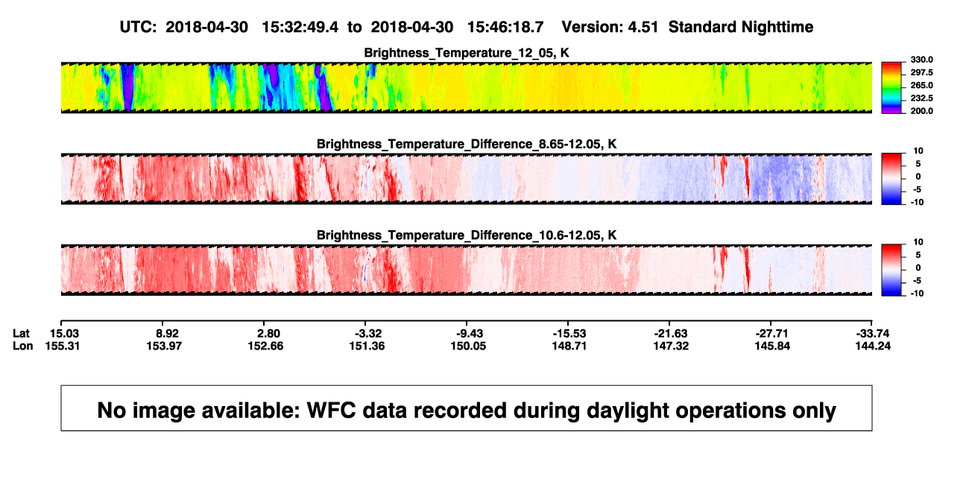Click the 'Lon' axis label
969x497 pixels.
pos(23,346)
